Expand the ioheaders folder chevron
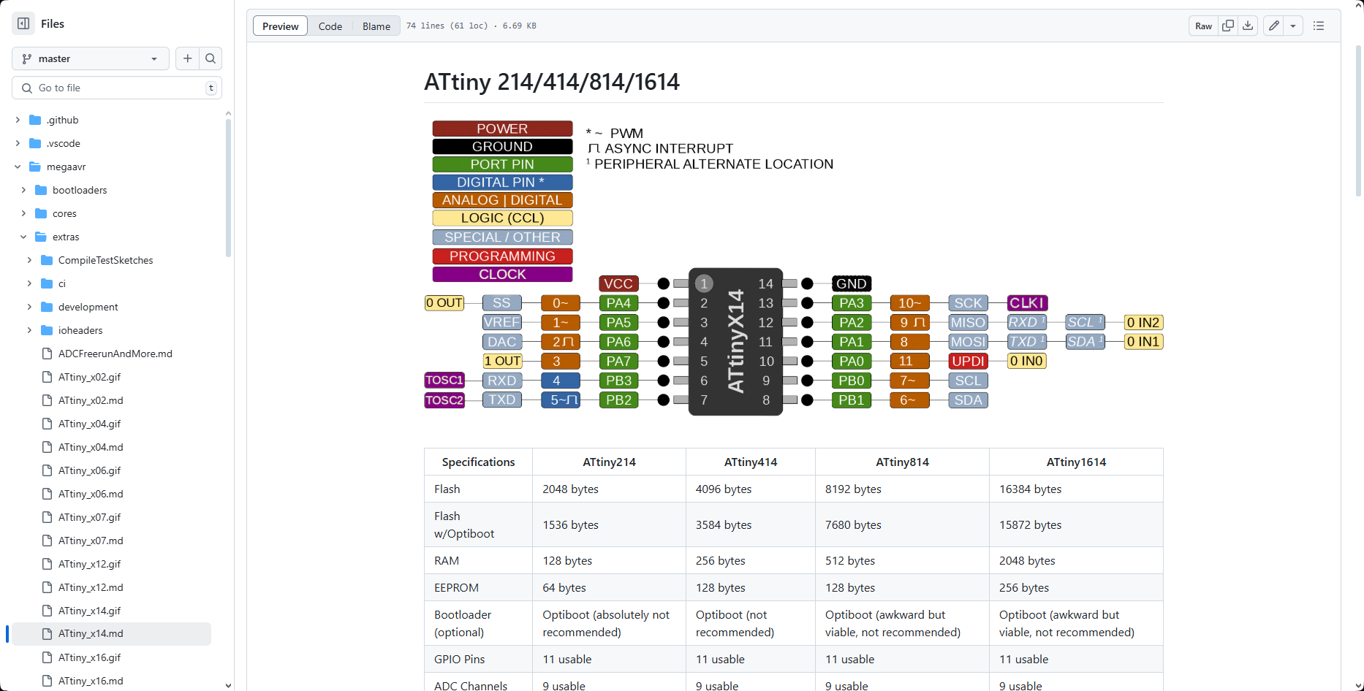Screen dimensions: 1364x691 (x=29, y=330)
